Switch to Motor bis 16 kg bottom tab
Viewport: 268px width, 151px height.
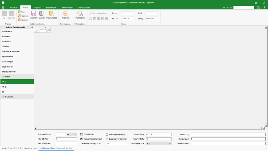30,148
